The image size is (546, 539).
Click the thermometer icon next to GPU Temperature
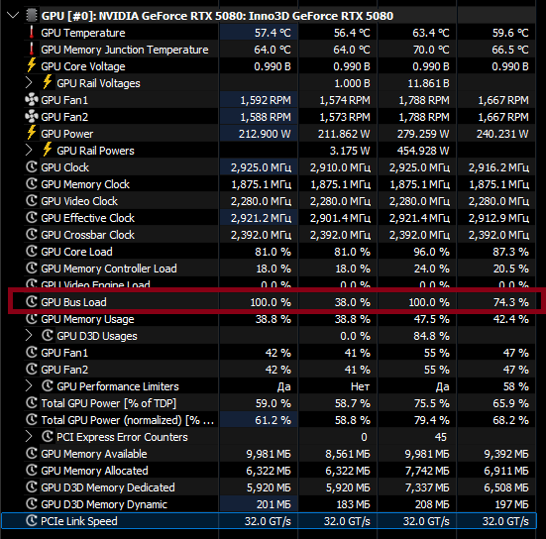pos(32,33)
